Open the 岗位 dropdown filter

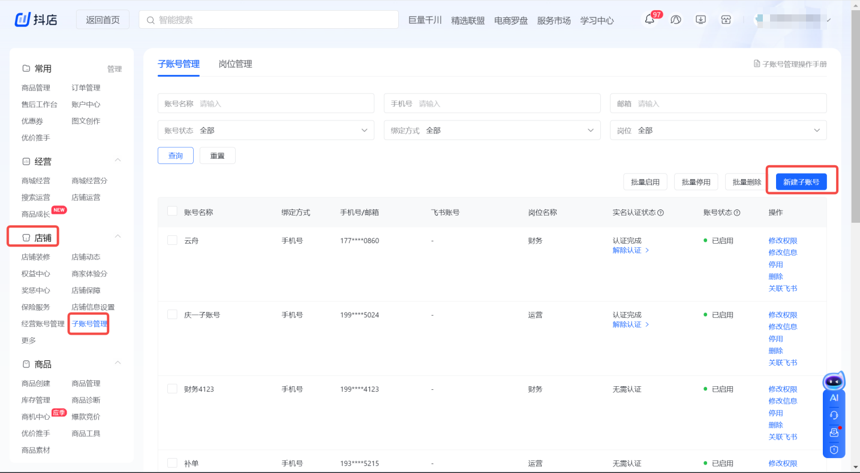718,130
